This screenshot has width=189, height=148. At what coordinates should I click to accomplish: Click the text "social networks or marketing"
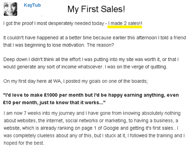[x=96, y=121]
